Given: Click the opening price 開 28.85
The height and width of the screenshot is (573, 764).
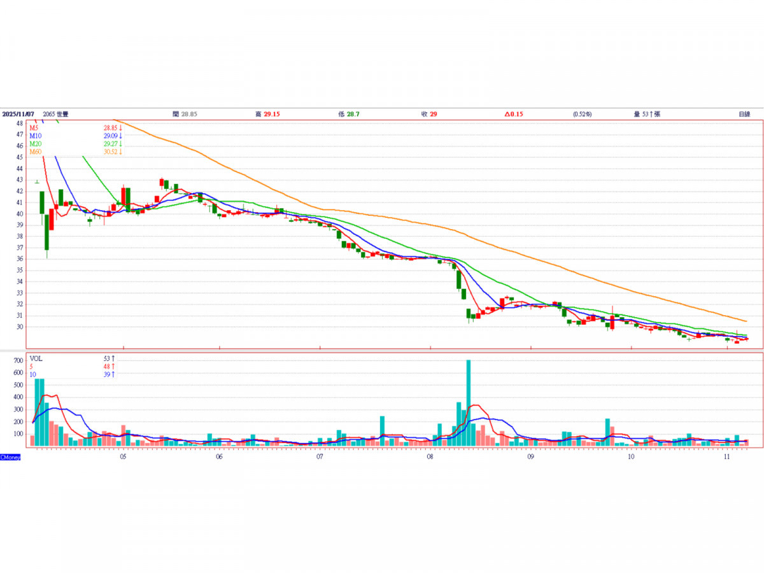Looking at the screenshot, I should coord(185,114).
